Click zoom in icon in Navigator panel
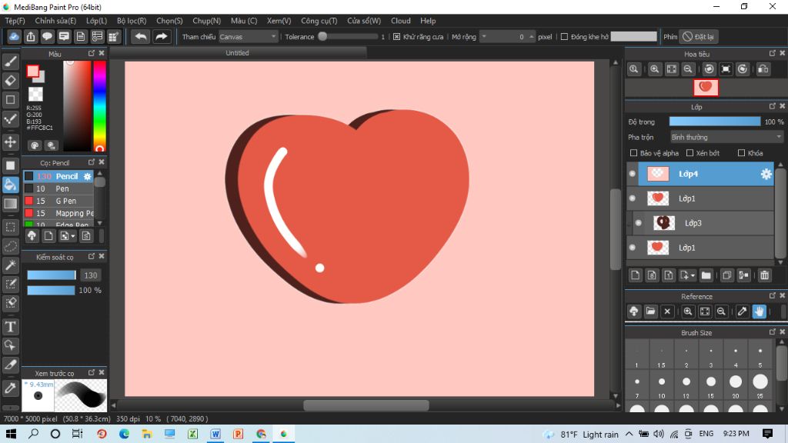Viewport: 788px width, 443px height. (654, 69)
